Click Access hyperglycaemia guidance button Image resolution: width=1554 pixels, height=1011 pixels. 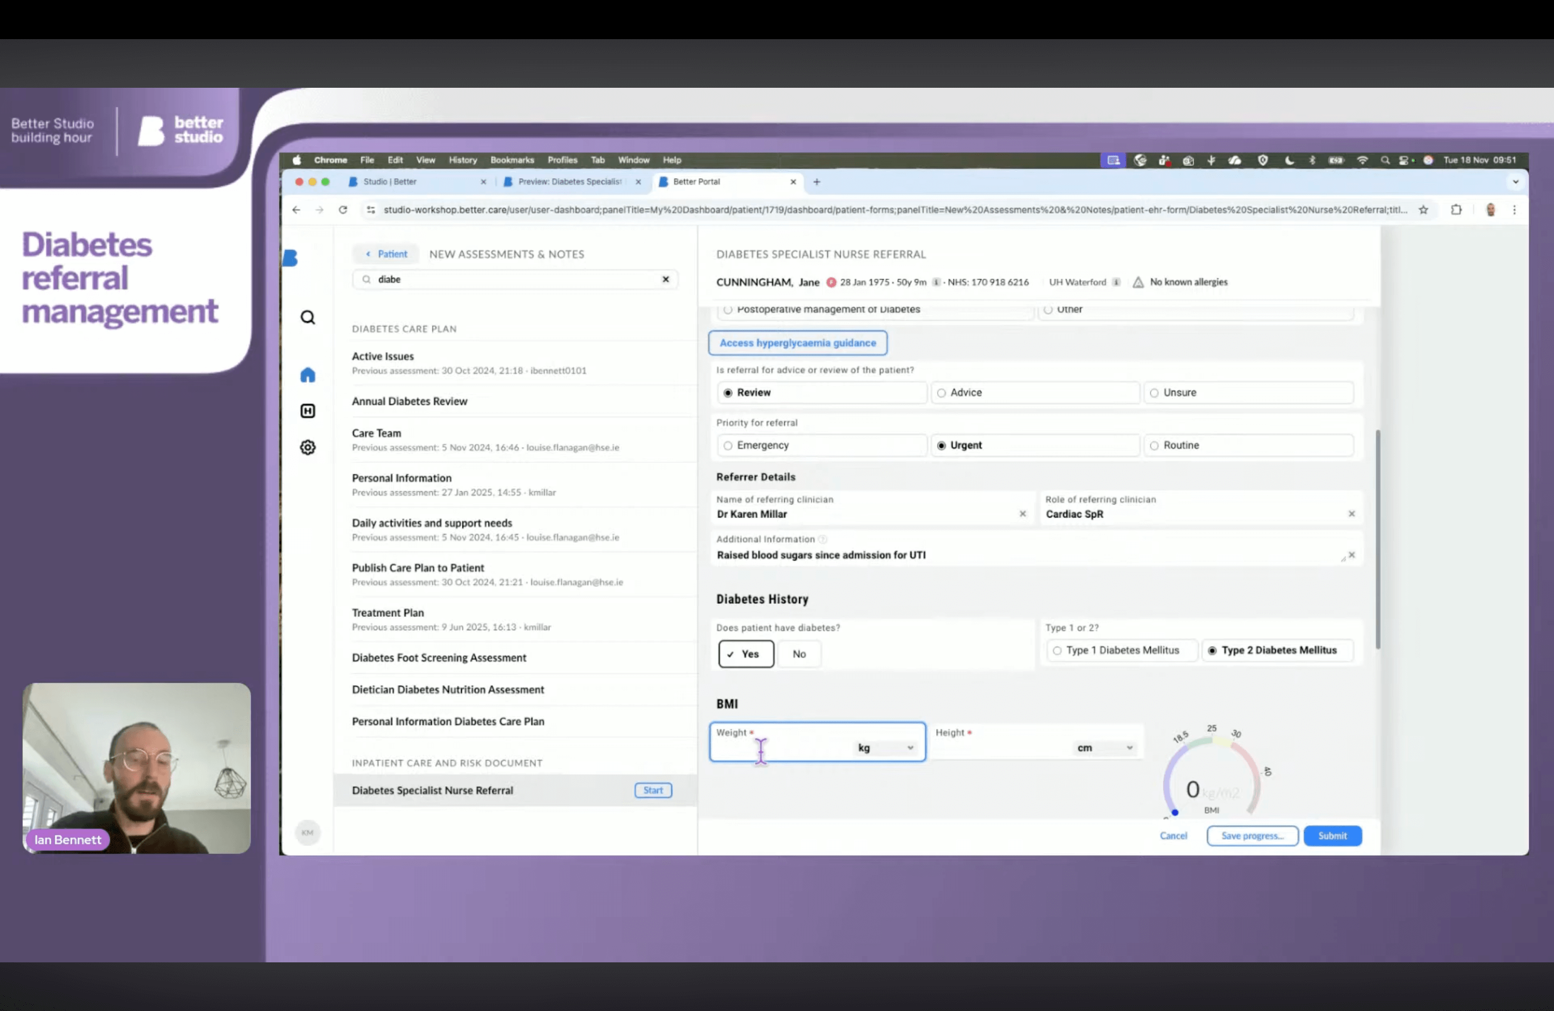pos(797,343)
